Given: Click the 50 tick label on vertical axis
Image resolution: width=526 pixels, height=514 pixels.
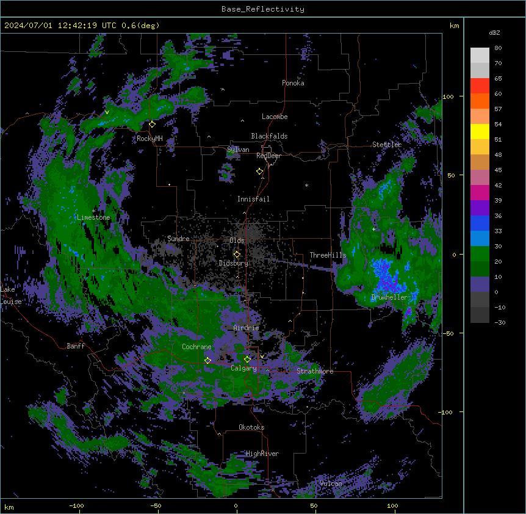Looking at the screenshot, I should [451, 175].
